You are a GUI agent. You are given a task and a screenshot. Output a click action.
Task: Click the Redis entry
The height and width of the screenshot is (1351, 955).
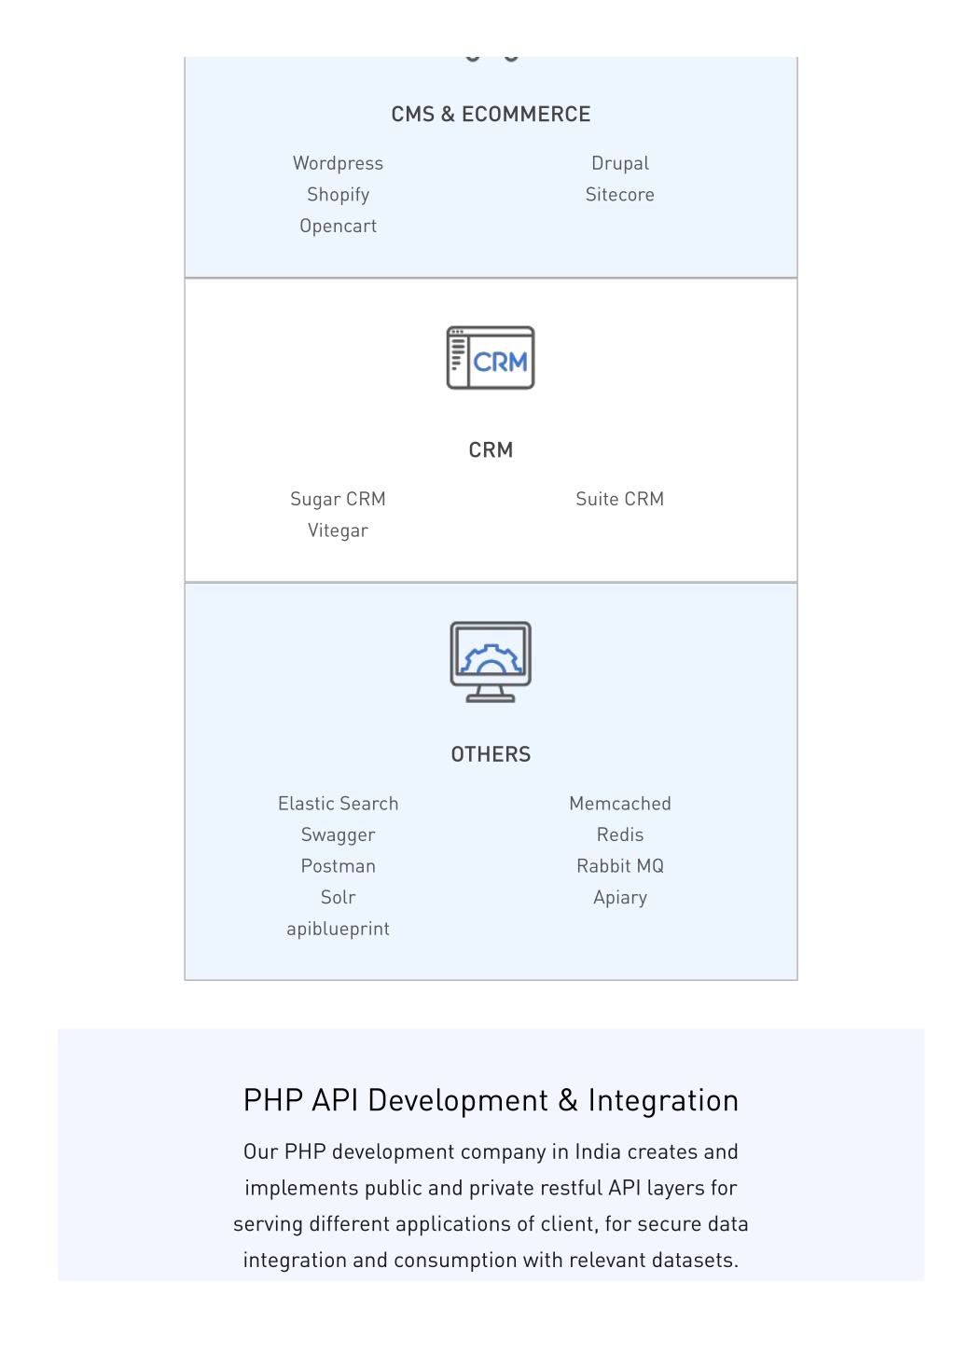tap(620, 834)
